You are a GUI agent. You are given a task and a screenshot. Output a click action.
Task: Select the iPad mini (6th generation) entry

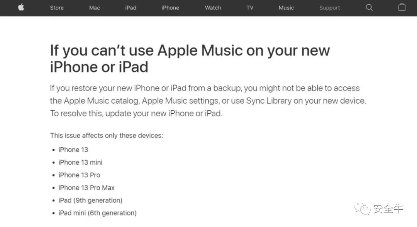coord(97,213)
